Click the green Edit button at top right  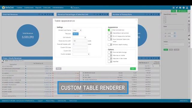pos(173,11)
